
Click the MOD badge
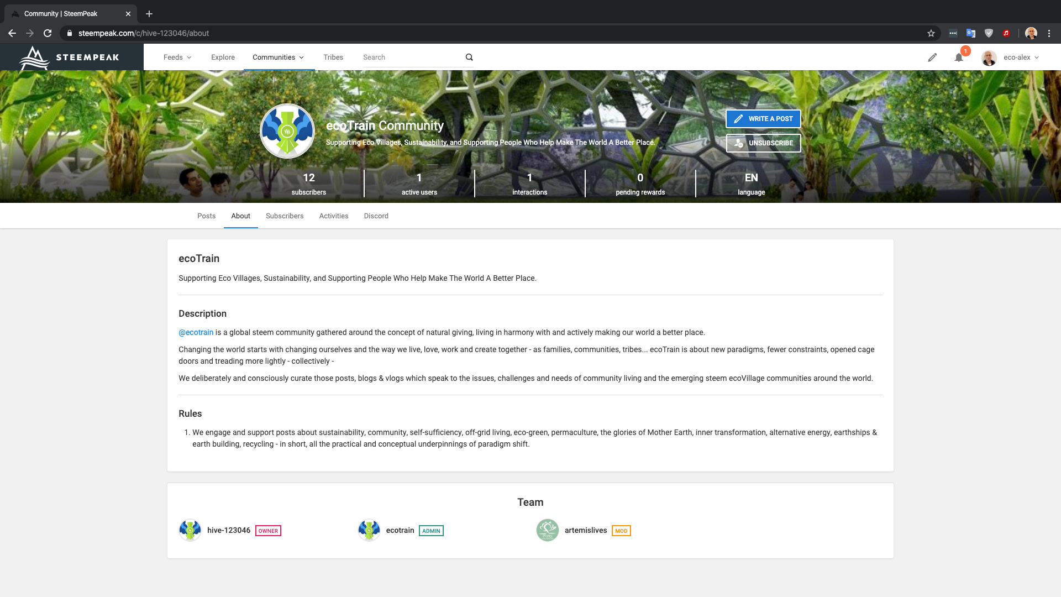coord(621,531)
